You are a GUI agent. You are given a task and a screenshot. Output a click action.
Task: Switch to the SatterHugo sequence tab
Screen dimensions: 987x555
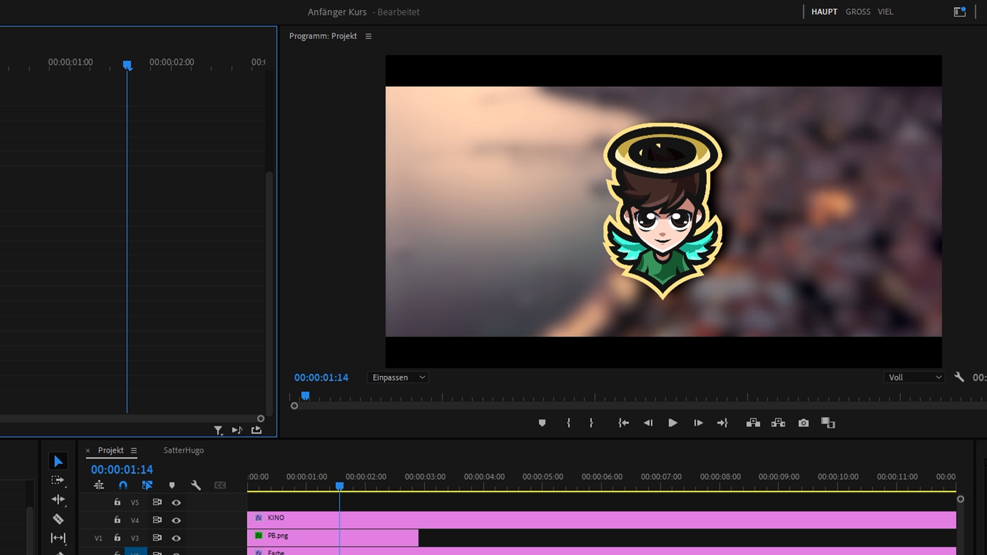coord(184,450)
